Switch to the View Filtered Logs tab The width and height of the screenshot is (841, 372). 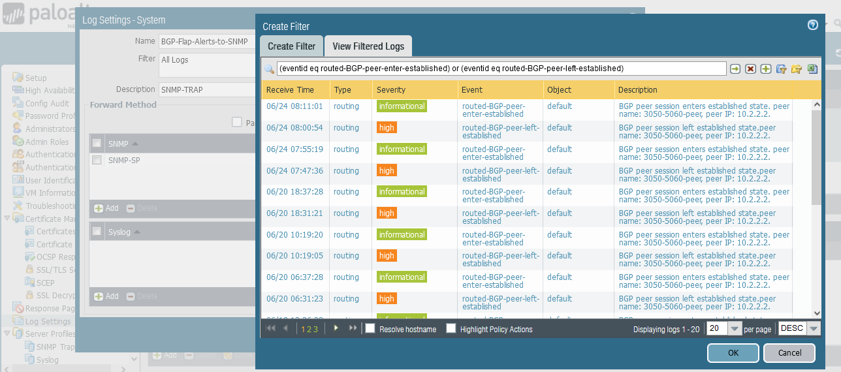[x=368, y=46]
